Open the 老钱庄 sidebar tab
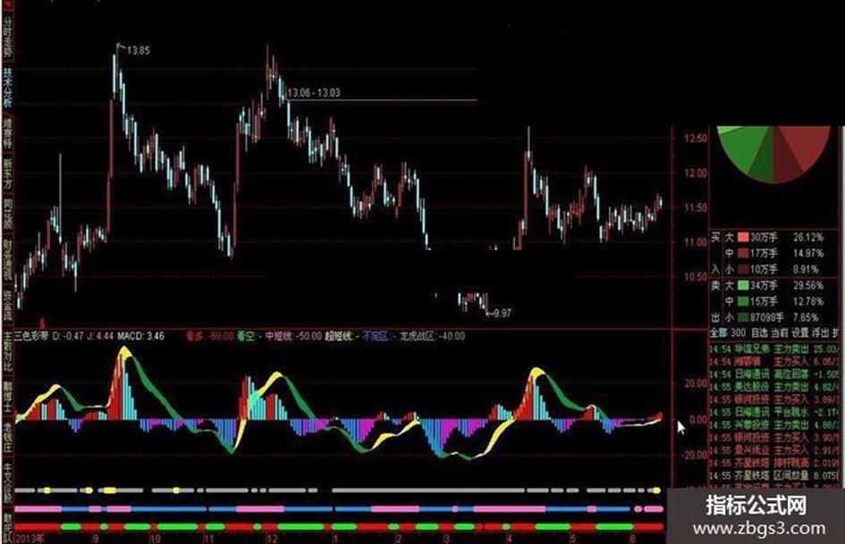This screenshot has height=544, width=845. pyautogui.click(x=7, y=438)
